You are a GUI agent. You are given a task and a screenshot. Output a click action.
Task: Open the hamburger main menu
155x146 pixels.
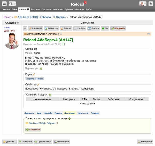(x=4, y=4)
